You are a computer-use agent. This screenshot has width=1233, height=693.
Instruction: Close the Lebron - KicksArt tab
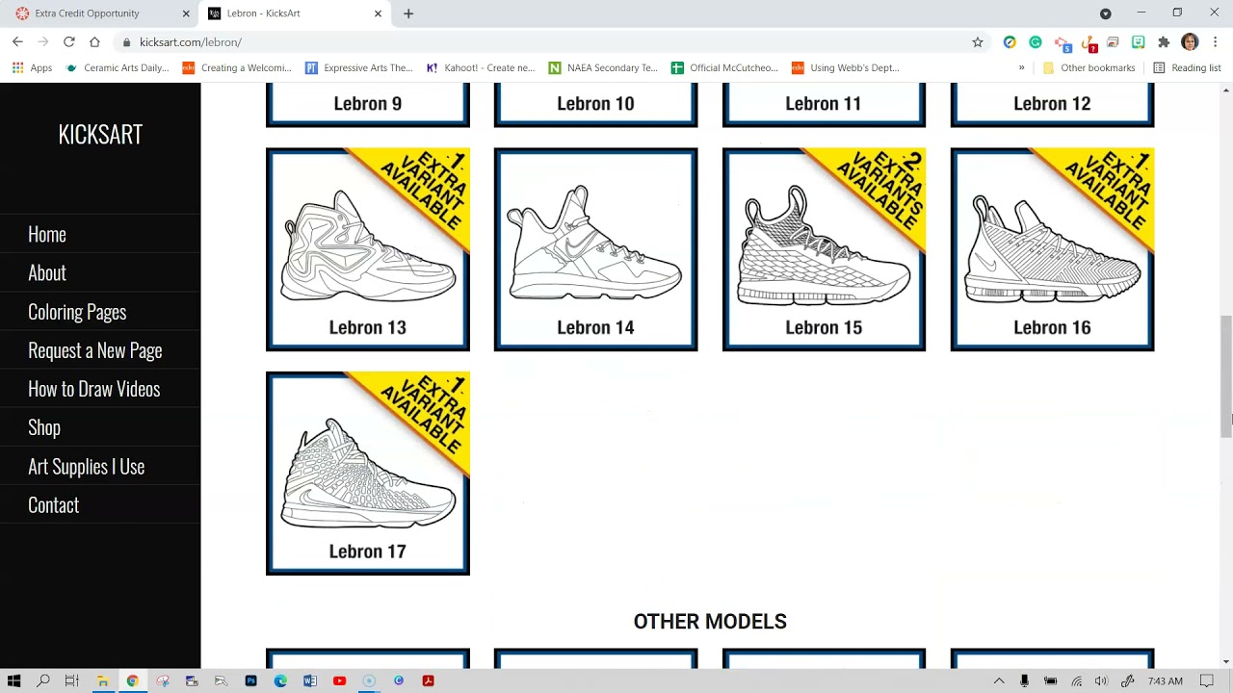(378, 13)
